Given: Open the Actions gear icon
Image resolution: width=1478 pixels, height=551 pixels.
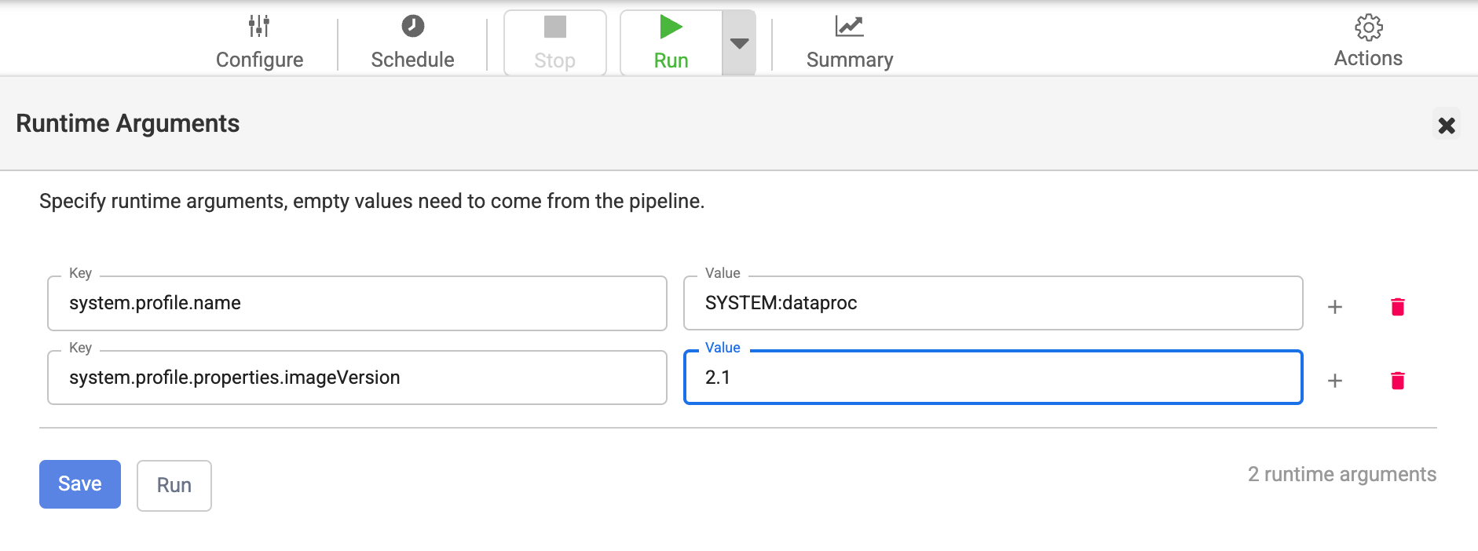Looking at the screenshot, I should (x=1368, y=26).
